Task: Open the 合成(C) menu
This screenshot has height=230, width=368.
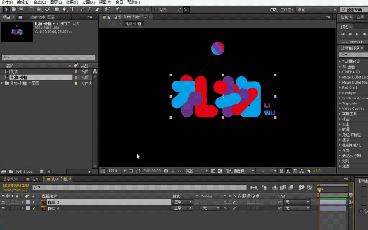Action: coord(40,2)
